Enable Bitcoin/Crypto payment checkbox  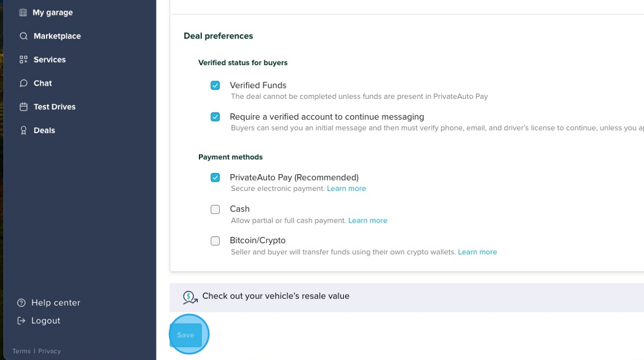[215, 241]
